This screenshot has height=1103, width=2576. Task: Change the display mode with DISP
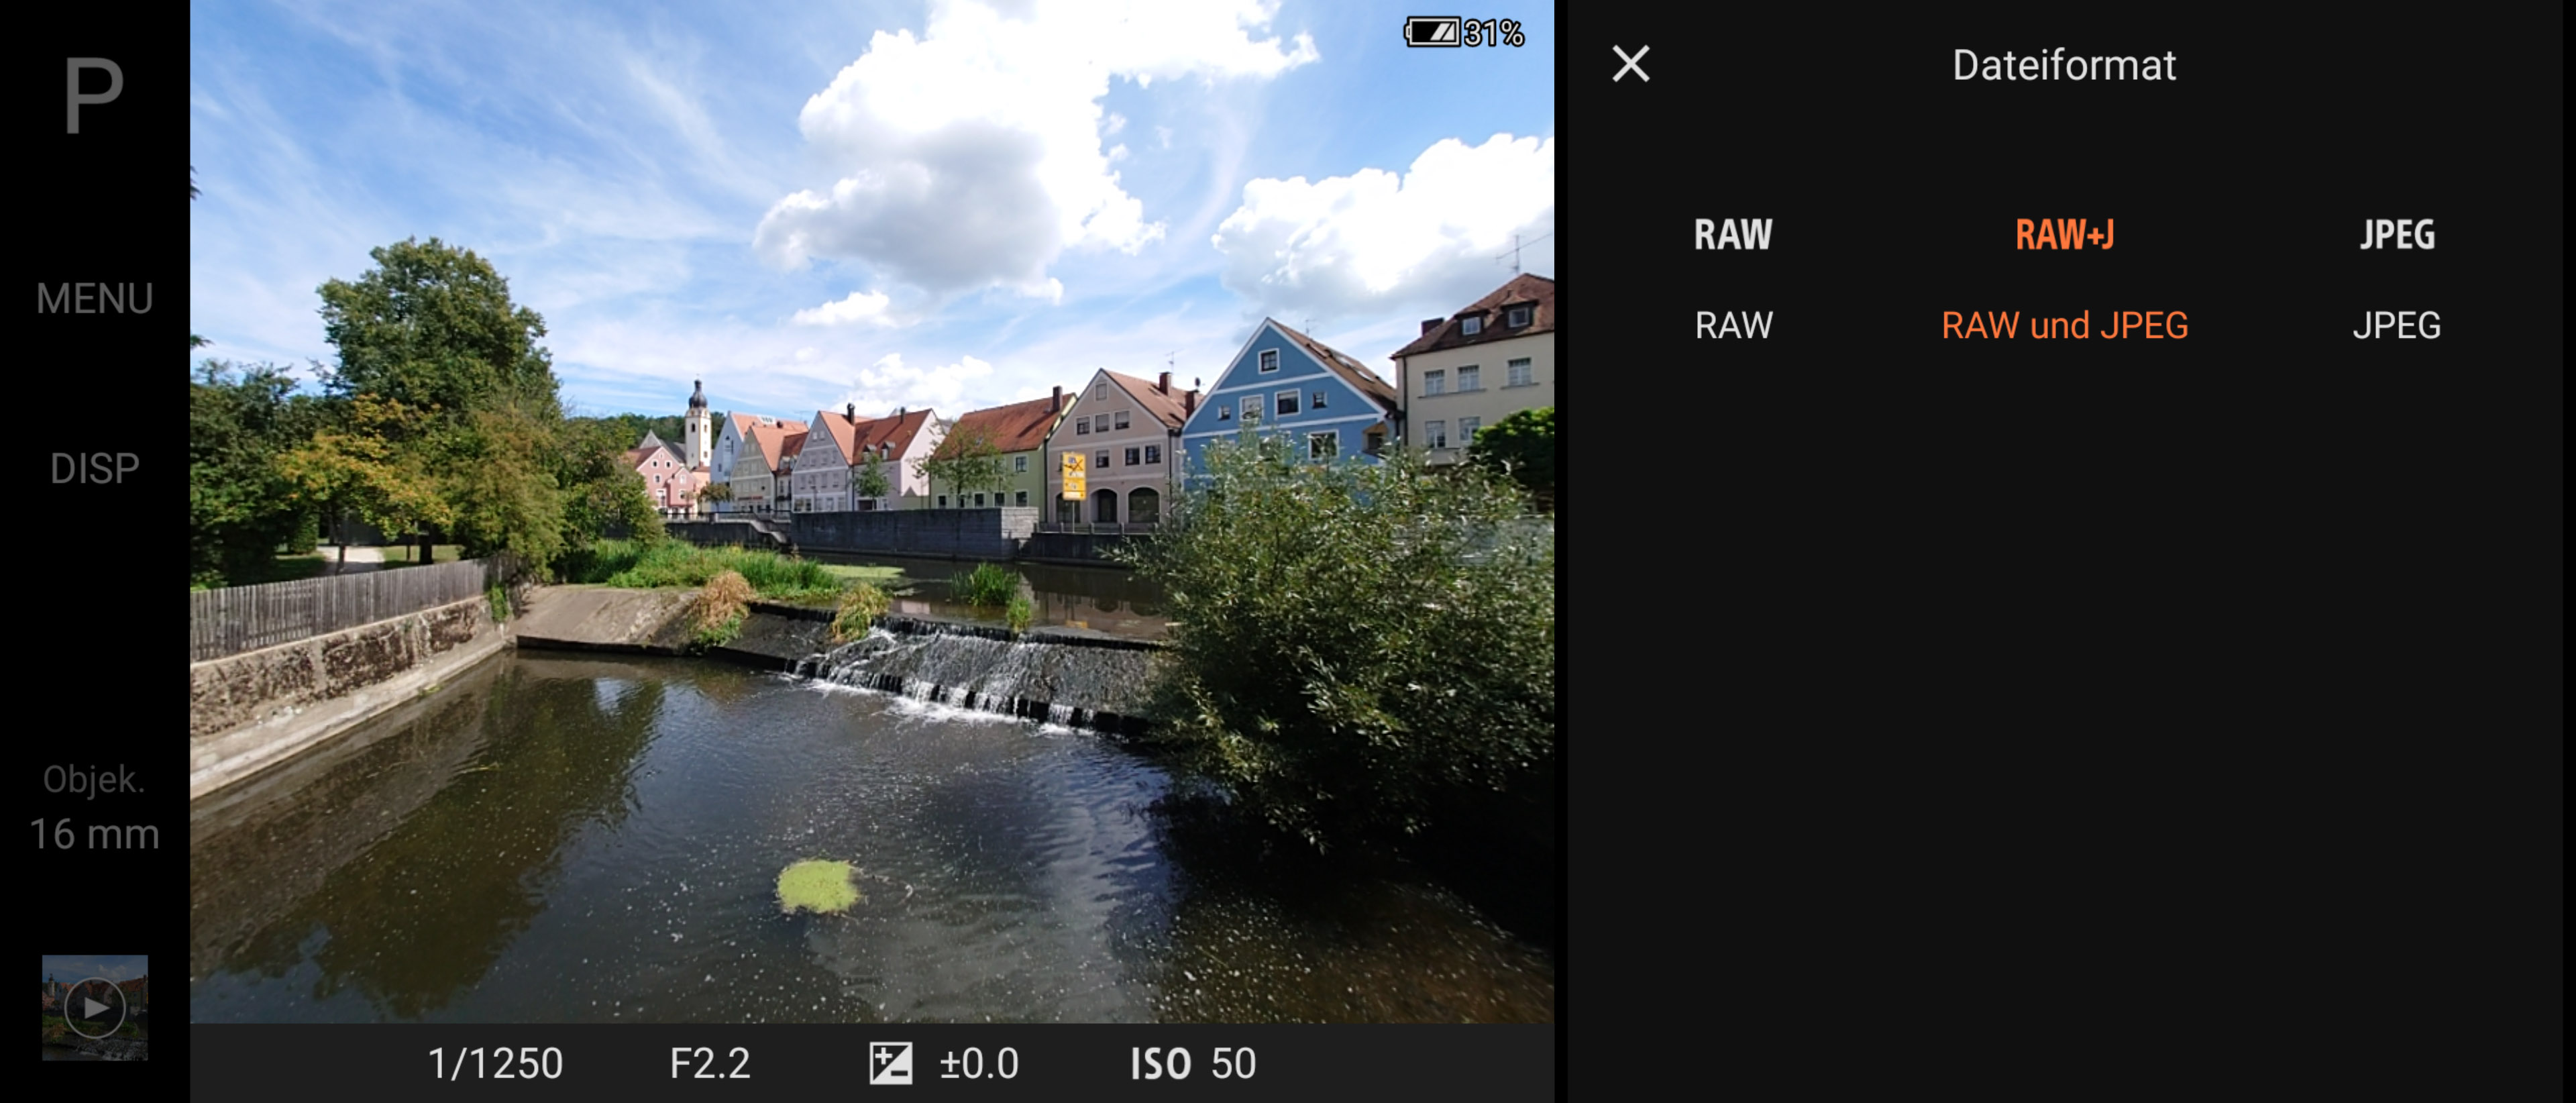94,468
